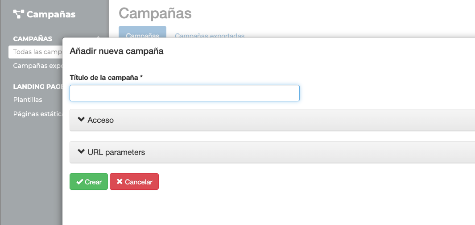
Task: Click the Campañas flowchart logo icon
Action: click(x=18, y=14)
